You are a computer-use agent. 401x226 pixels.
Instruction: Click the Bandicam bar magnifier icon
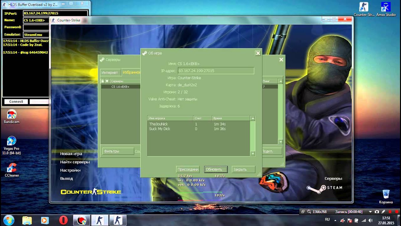point(309,212)
